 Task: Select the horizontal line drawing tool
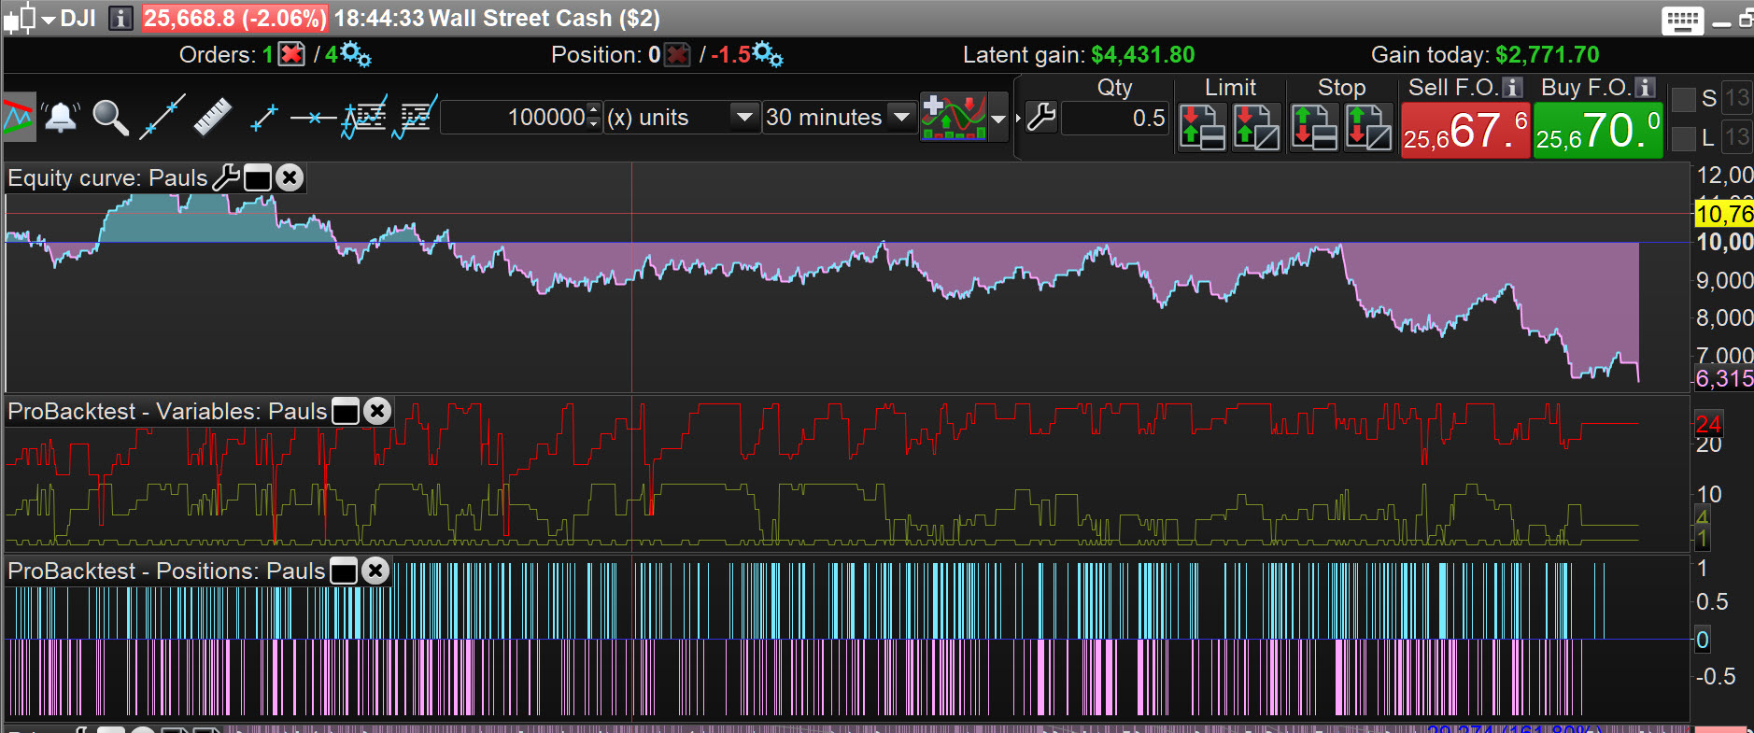(x=313, y=118)
